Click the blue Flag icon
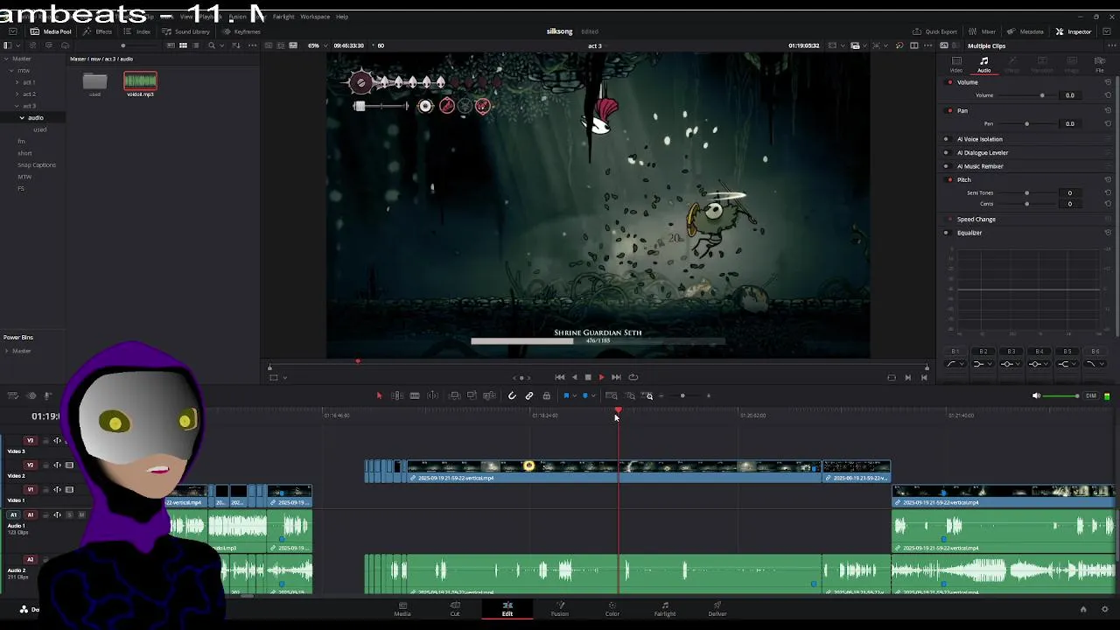Screen dimensions: 1120x630 pyautogui.click(x=566, y=395)
